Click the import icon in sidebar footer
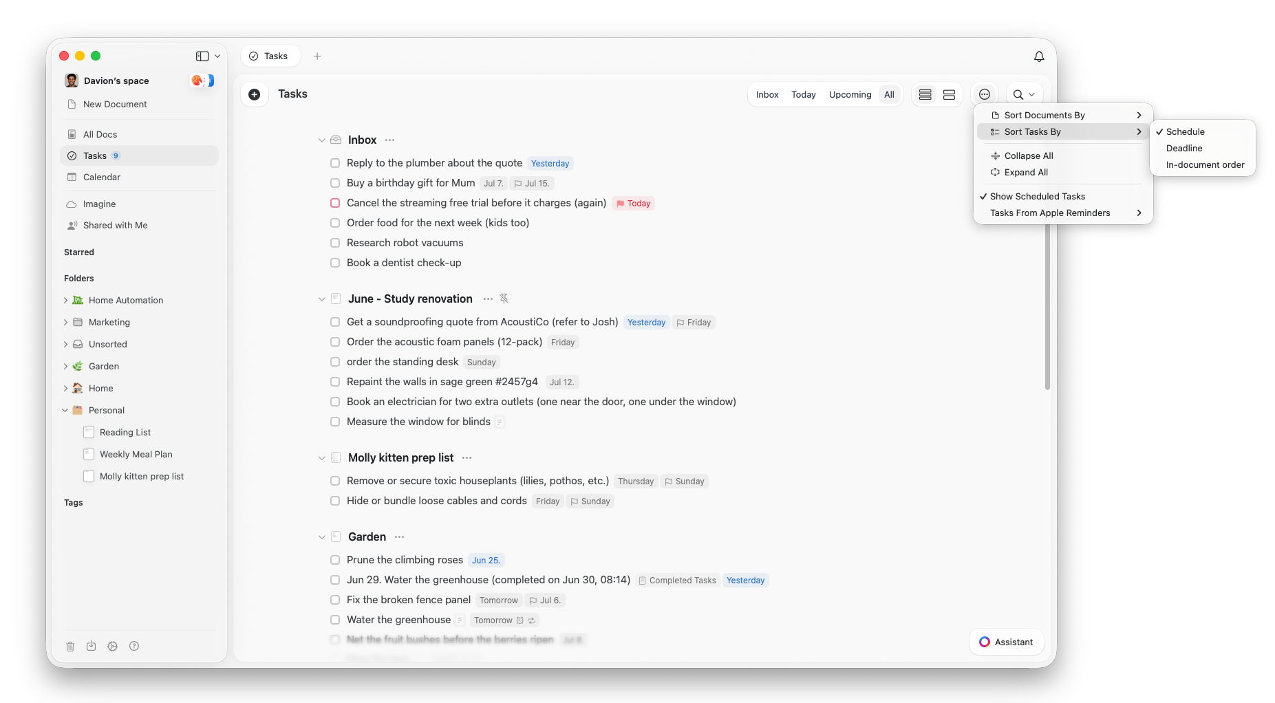The height and width of the screenshot is (703, 1275). [91, 646]
